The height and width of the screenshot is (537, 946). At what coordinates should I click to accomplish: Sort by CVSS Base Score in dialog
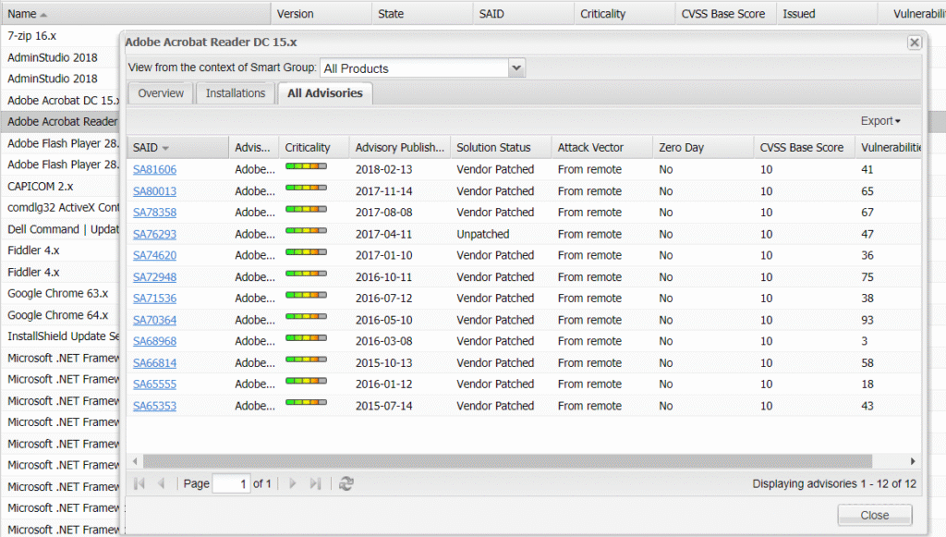(x=805, y=148)
